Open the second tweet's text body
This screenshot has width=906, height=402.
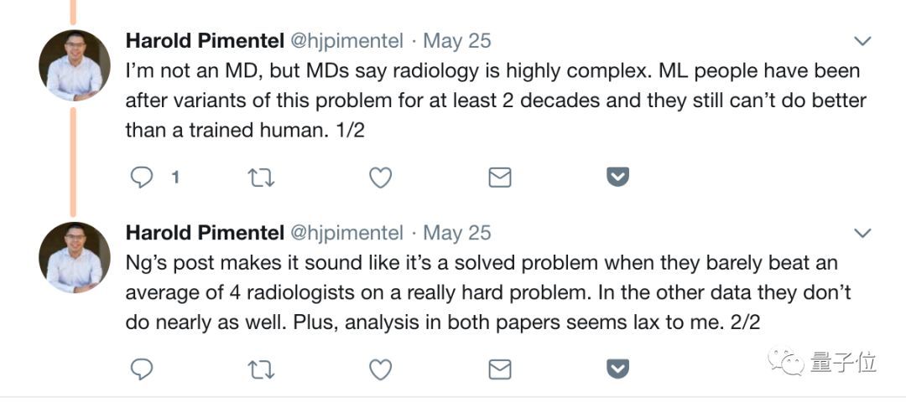487,292
